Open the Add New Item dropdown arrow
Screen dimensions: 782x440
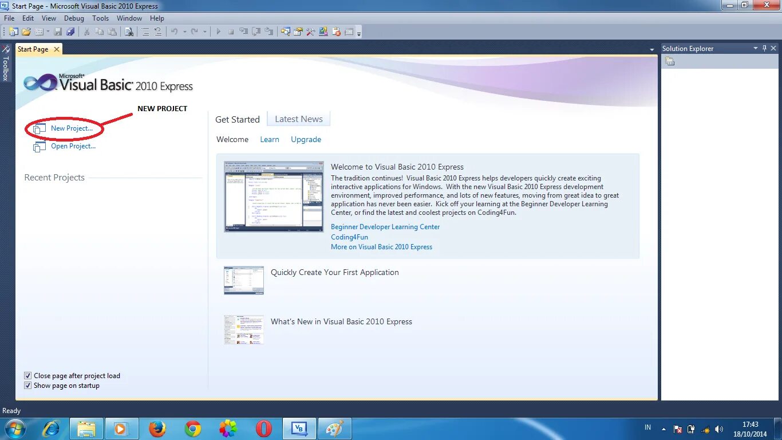tap(48, 32)
